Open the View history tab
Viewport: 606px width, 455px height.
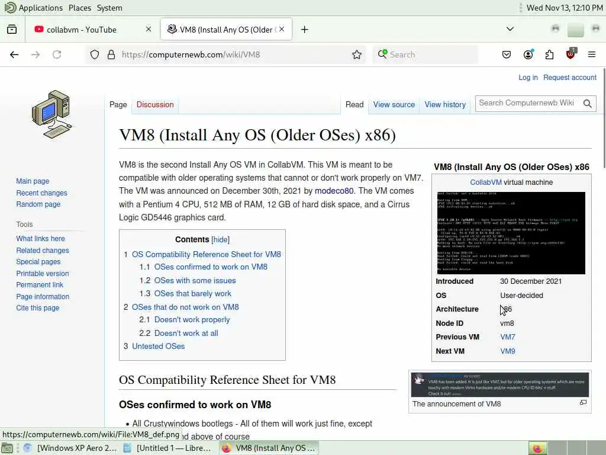coord(445,104)
